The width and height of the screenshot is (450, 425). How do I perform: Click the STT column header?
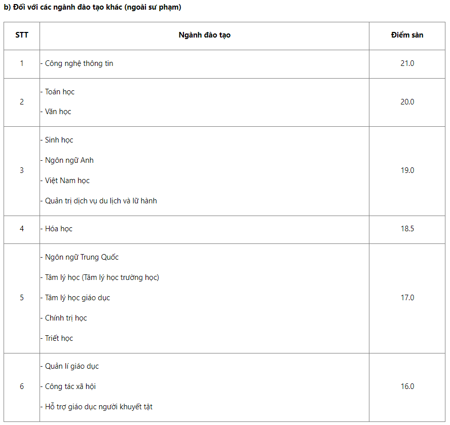pyautogui.click(x=22, y=35)
